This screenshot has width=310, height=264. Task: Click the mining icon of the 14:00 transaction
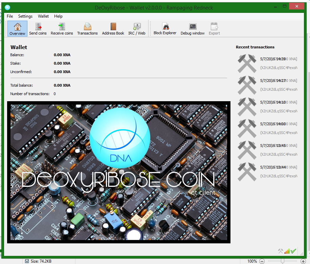(247, 128)
